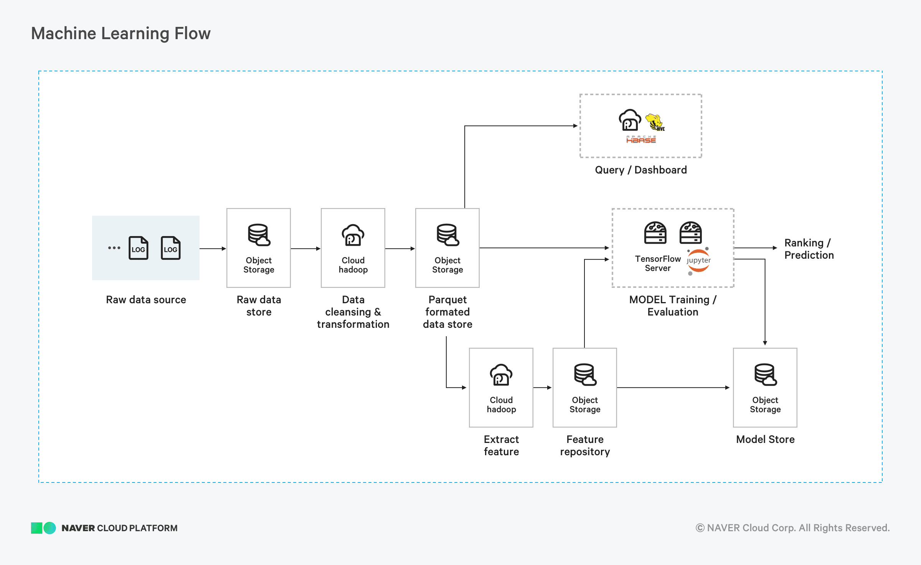Image resolution: width=921 pixels, height=565 pixels.
Task: Click Object Storage icon above Feature repository
Action: pos(585,374)
